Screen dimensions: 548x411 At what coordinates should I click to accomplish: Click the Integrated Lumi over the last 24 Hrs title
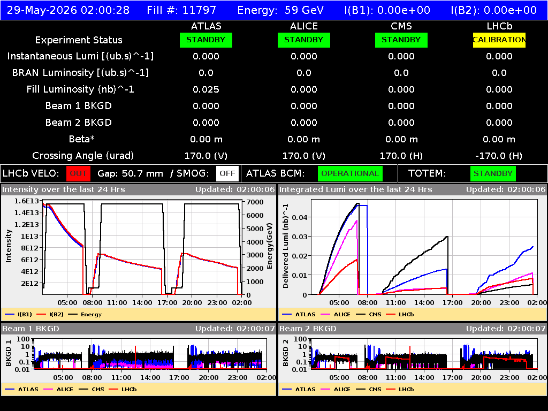click(x=356, y=190)
